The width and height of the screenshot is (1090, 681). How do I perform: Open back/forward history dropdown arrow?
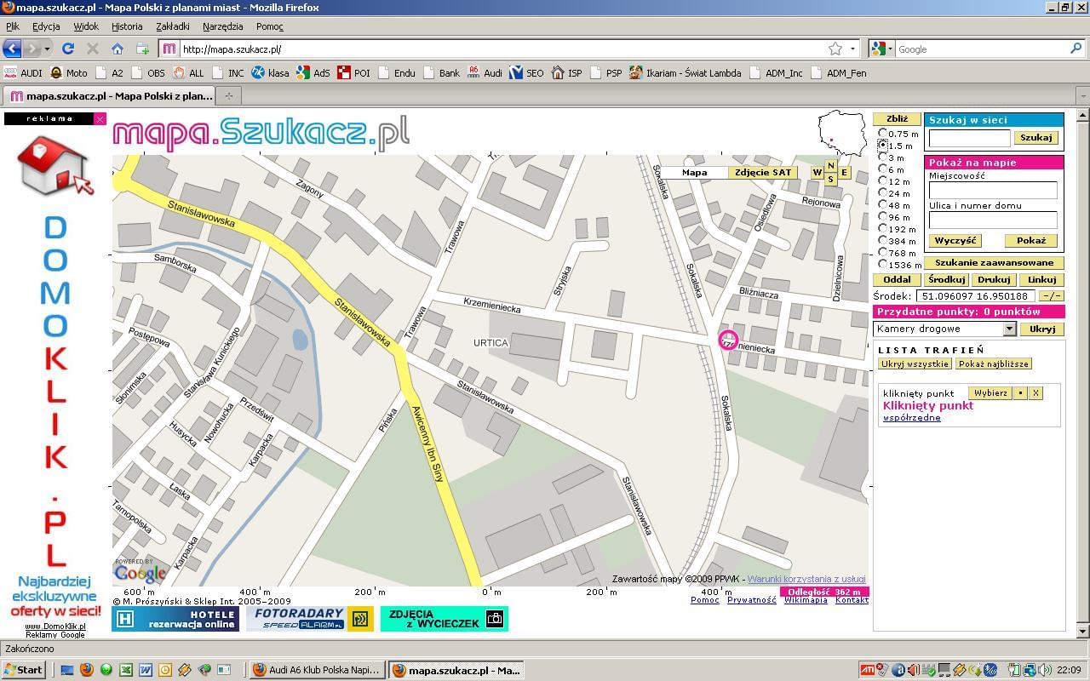[49, 49]
